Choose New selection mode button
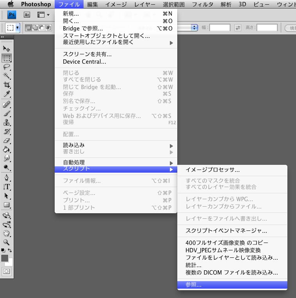Screen dimensions: 296x298 click(29, 28)
